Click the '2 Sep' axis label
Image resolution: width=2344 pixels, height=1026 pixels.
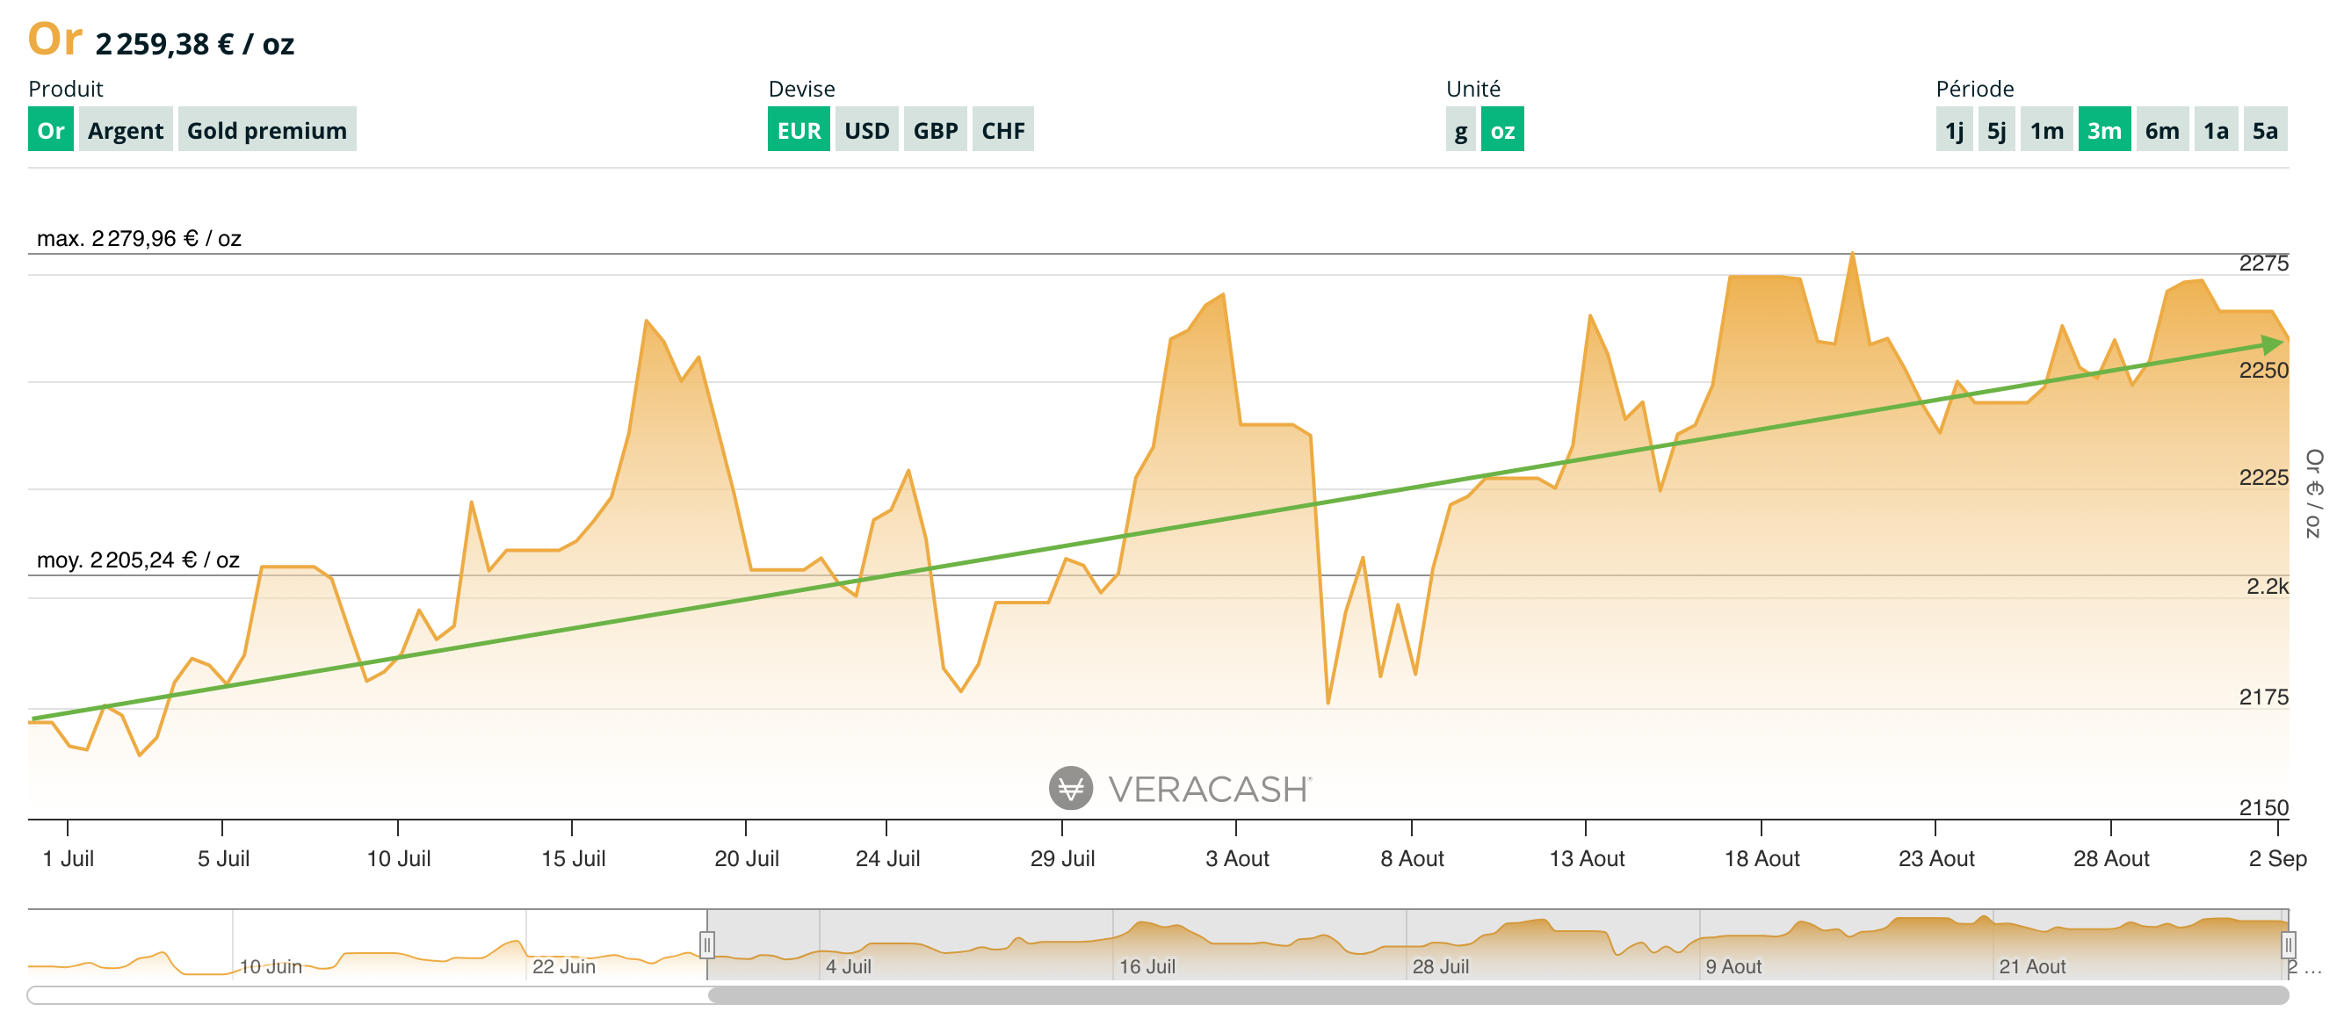[2277, 857]
